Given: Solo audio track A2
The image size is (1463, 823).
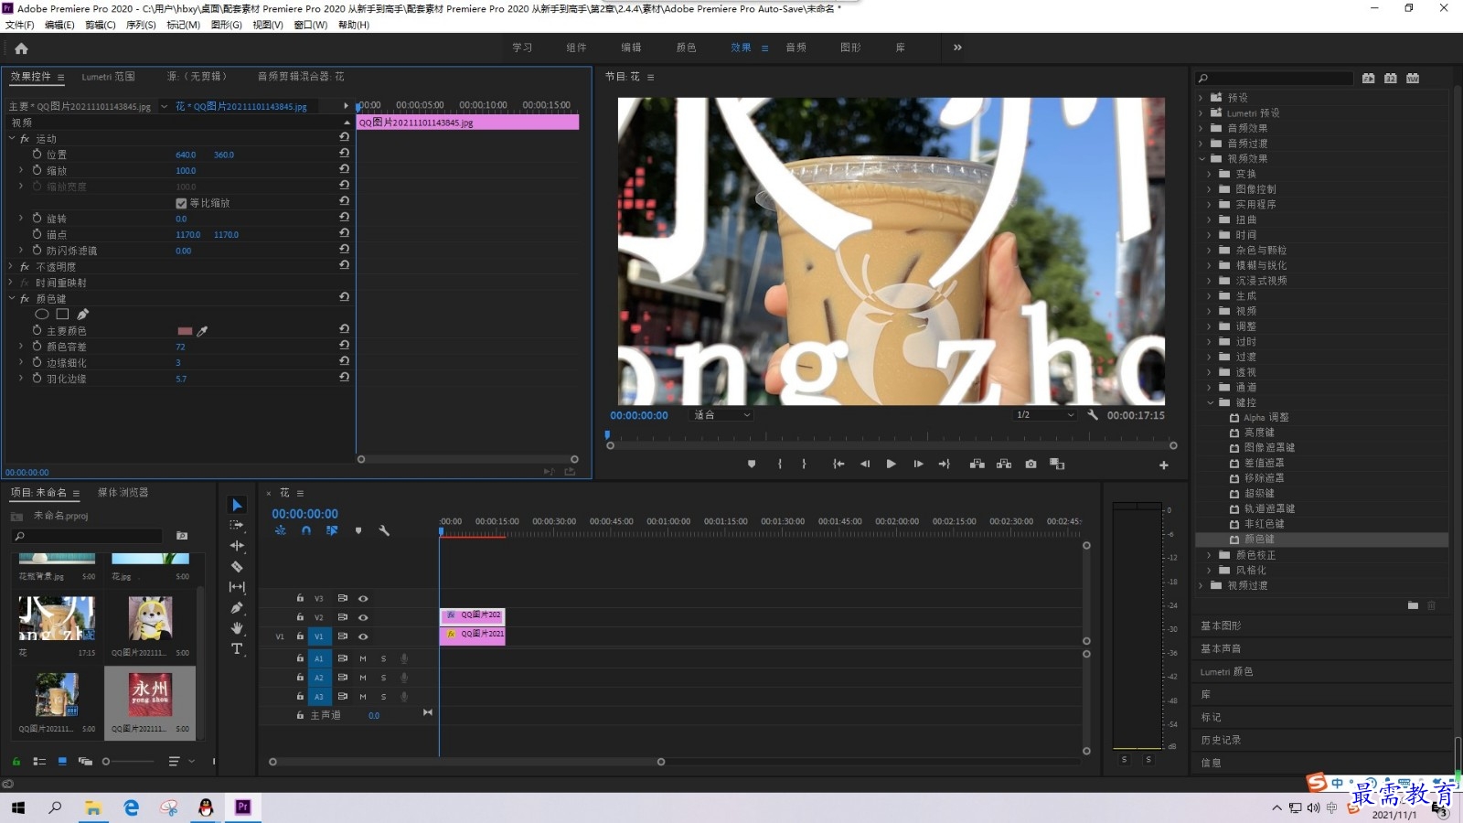Looking at the screenshot, I should coord(383,678).
